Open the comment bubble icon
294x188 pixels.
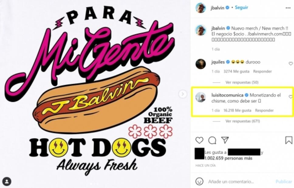coord(212,140)
